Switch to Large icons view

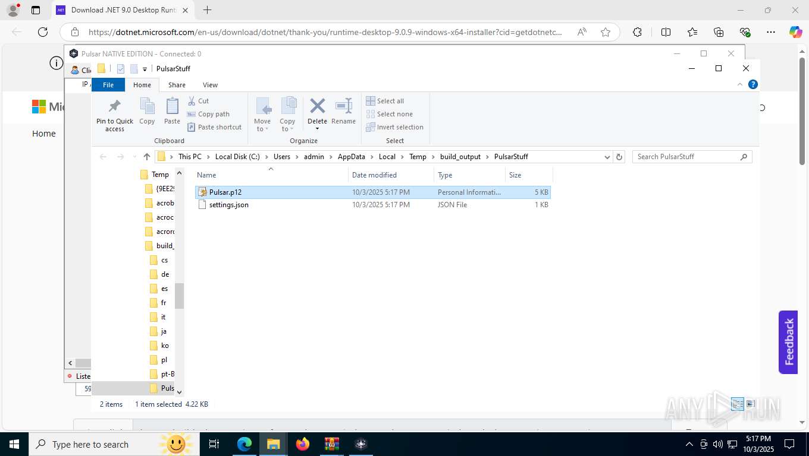750,404
